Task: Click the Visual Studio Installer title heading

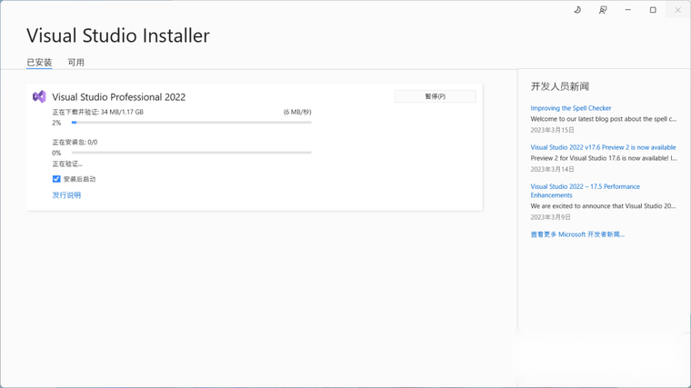Action: [x=118, y=35]
